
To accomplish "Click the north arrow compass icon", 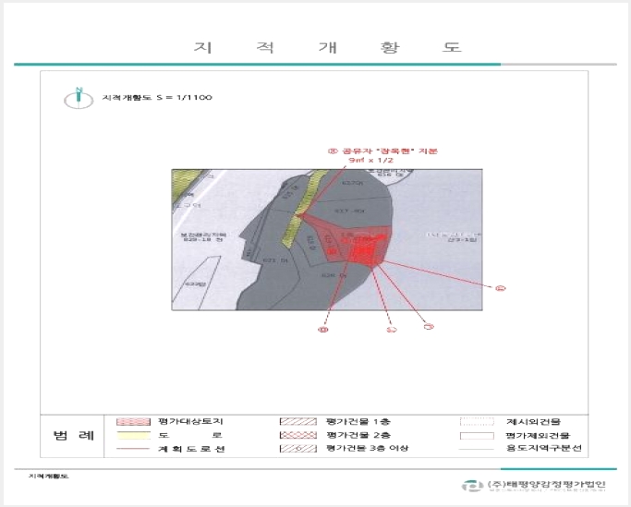I will pos(79,98).
